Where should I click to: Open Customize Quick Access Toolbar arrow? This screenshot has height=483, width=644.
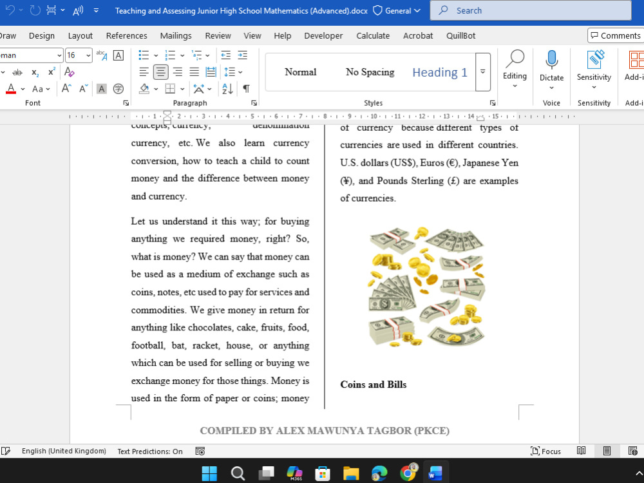96,10
